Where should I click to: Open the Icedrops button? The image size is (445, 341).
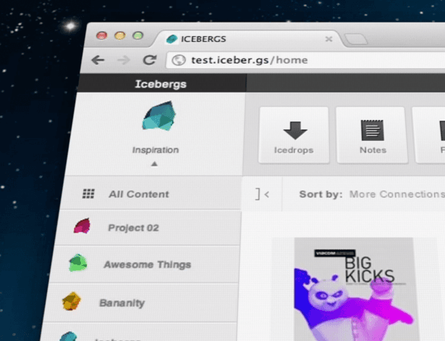pos(294,135)
